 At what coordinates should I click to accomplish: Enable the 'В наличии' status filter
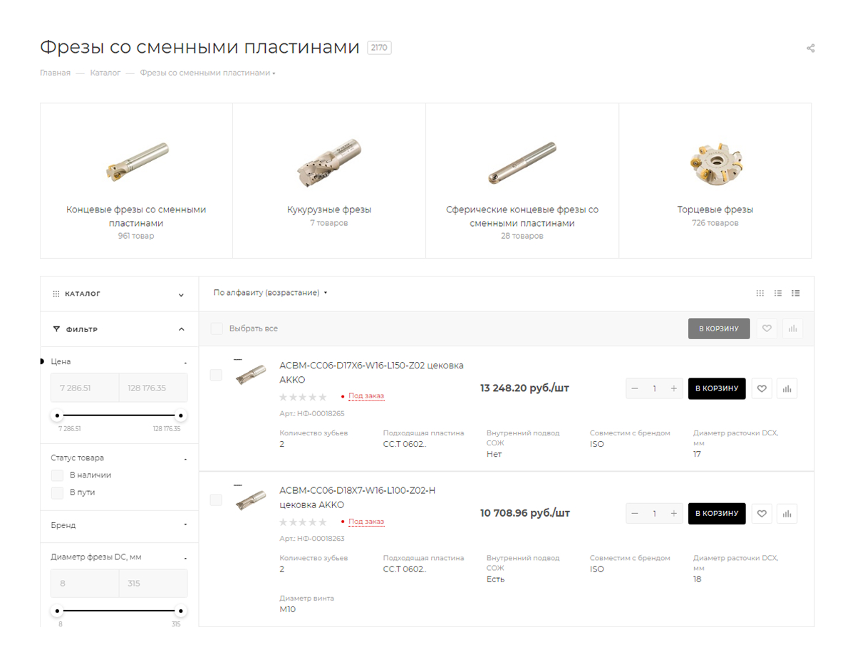58,475
